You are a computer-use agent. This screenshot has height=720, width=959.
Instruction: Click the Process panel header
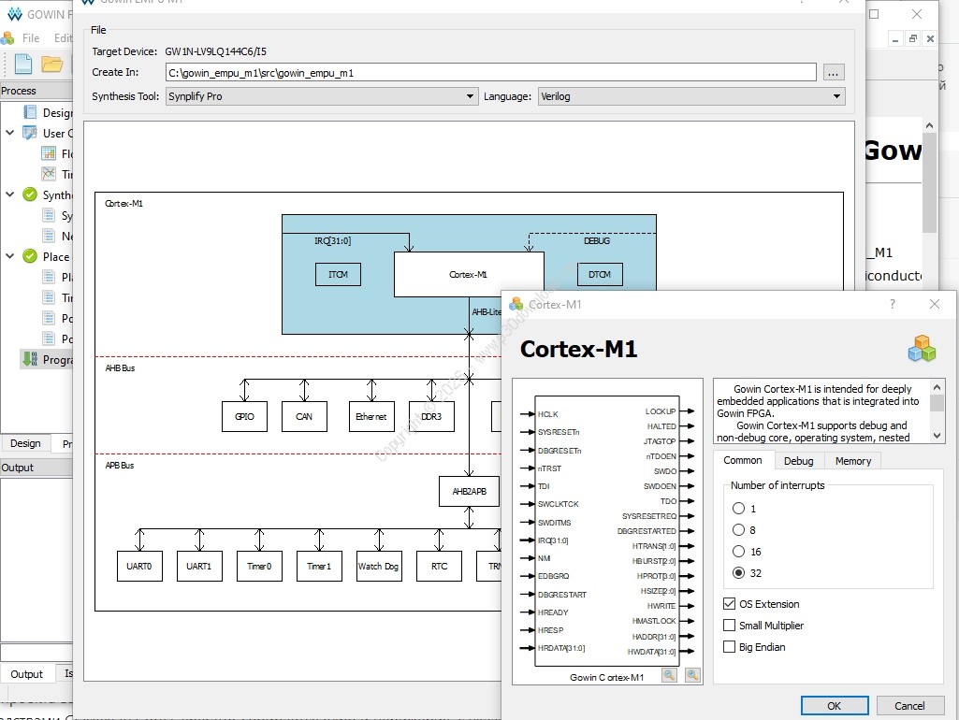36,91
